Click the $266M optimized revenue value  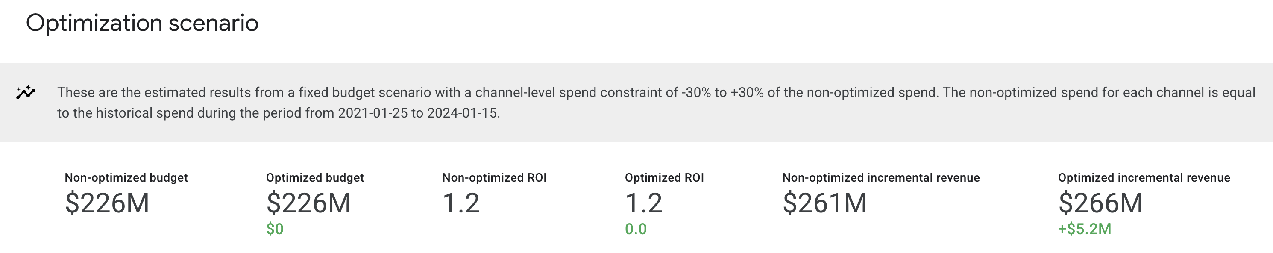1100,203
